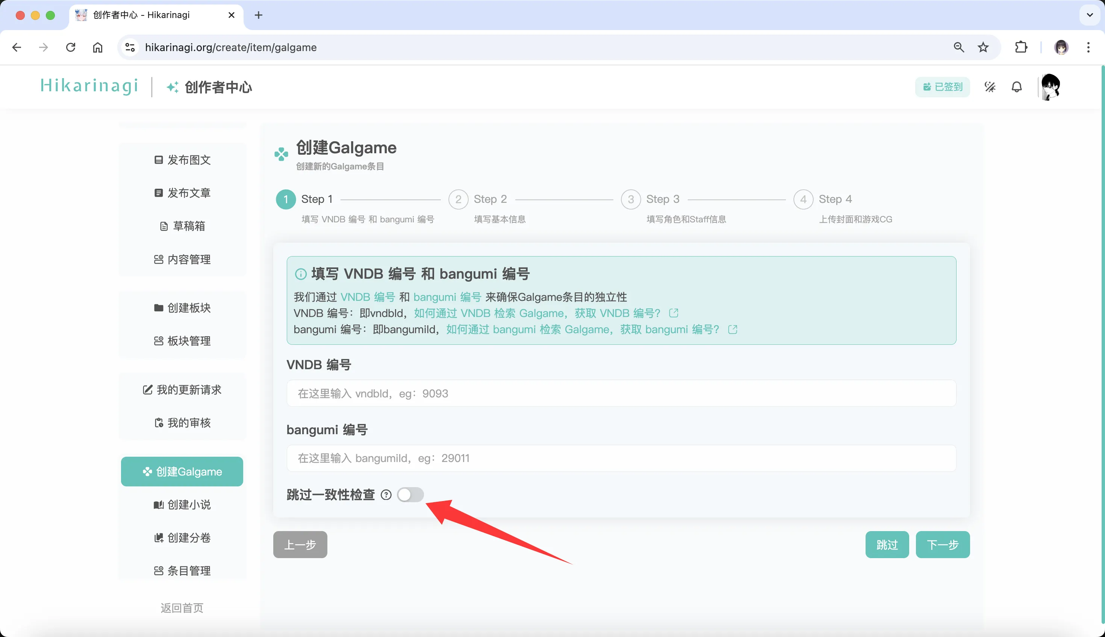Toggle the theme wand icon in the header
The width and height of the screenshot is (1105, 637).
click(990, 87)
